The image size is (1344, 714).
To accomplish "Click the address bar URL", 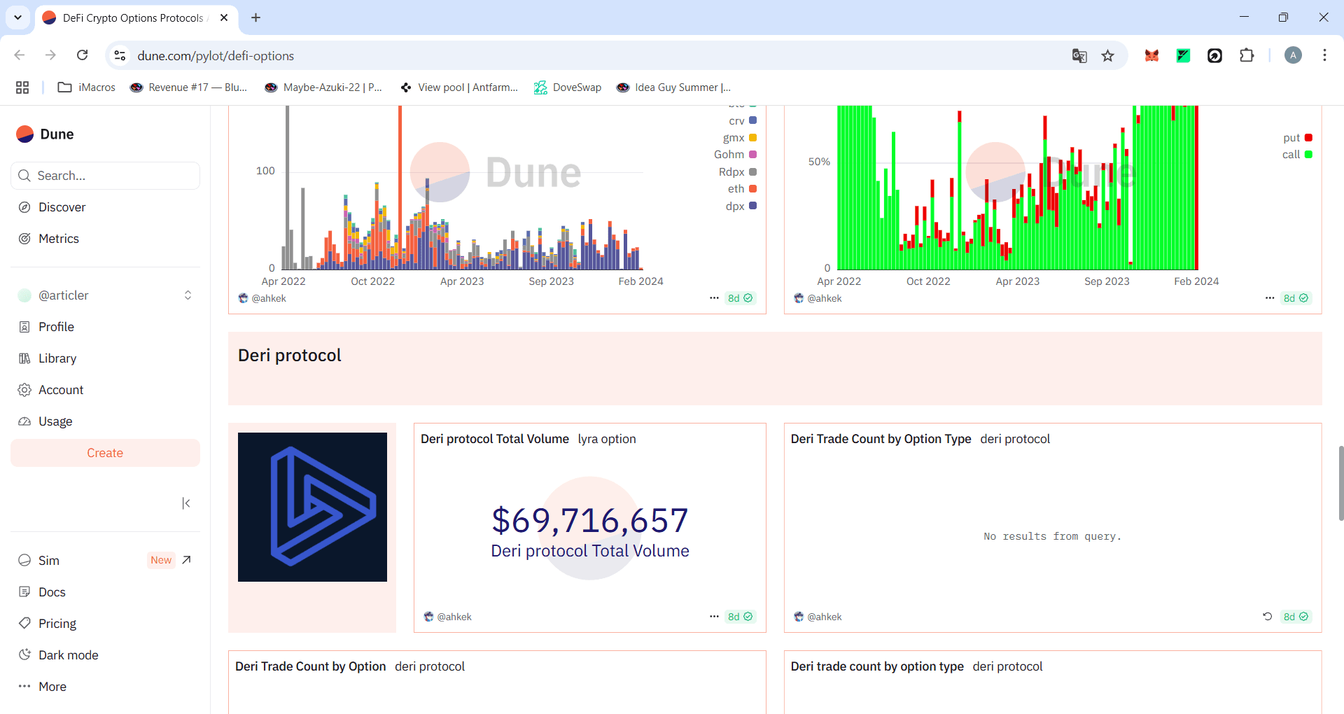I will (216, 55).
